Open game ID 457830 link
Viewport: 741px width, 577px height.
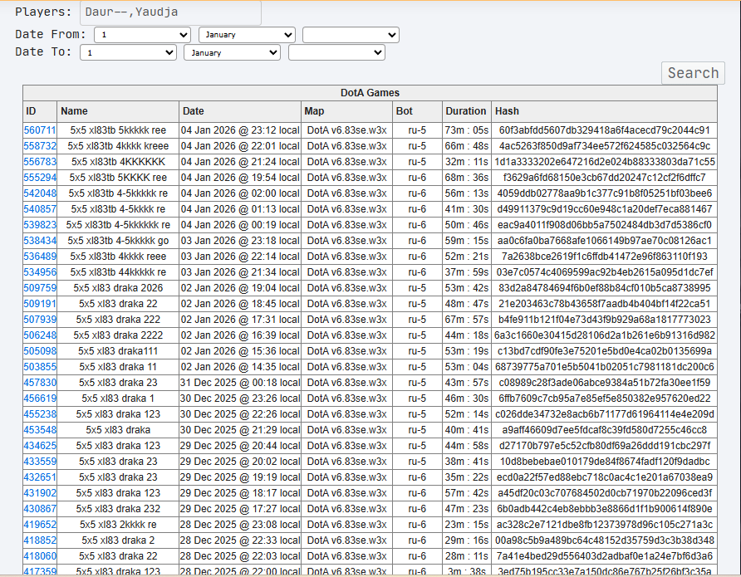coord(40,383)
